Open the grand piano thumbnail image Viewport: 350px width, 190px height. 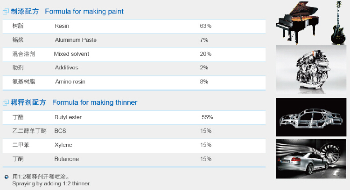(298, 23)
